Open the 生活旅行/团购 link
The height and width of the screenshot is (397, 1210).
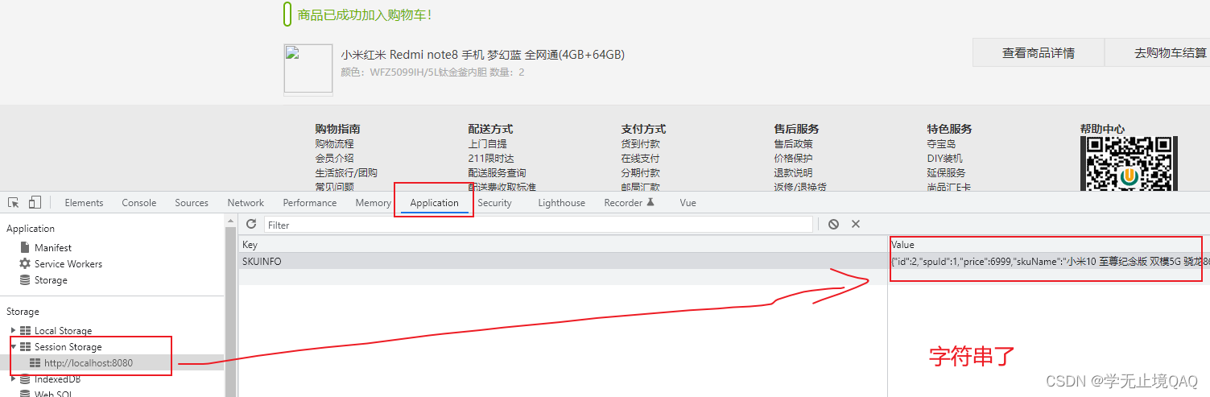[346, 172]
